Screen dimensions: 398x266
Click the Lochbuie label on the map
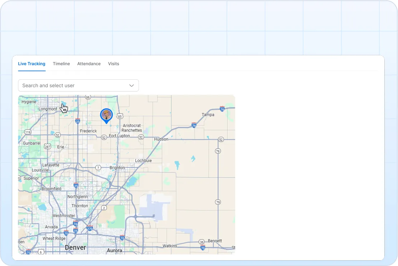144,161
